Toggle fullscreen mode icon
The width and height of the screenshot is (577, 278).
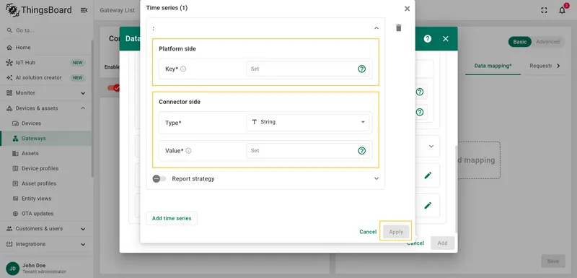(x=545, y=10)
